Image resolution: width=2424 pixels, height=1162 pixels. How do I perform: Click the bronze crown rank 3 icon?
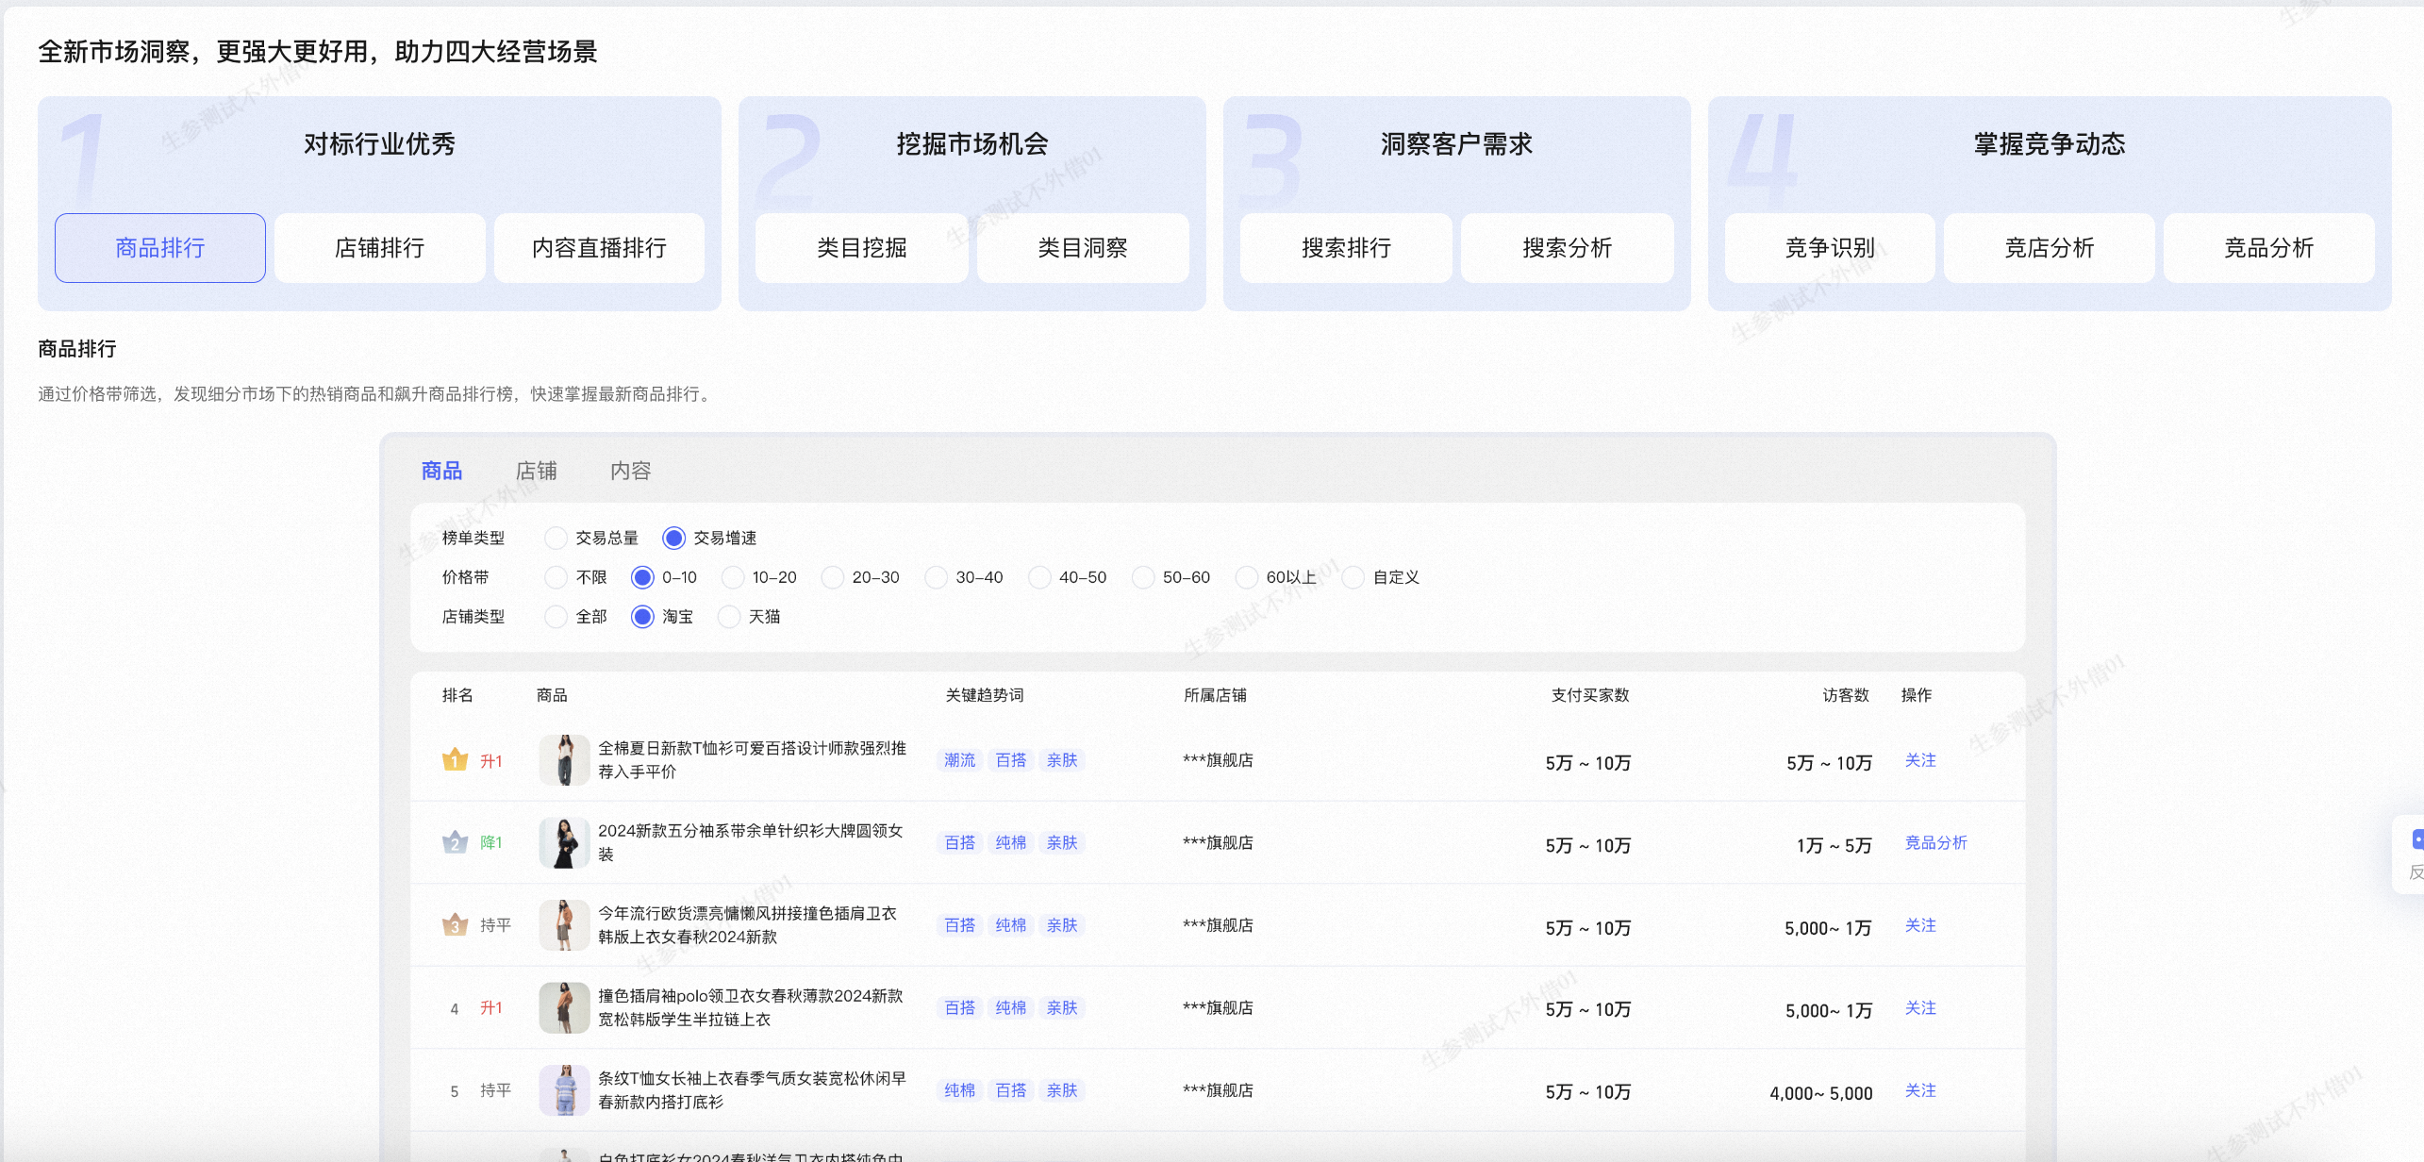coord(455,925)
